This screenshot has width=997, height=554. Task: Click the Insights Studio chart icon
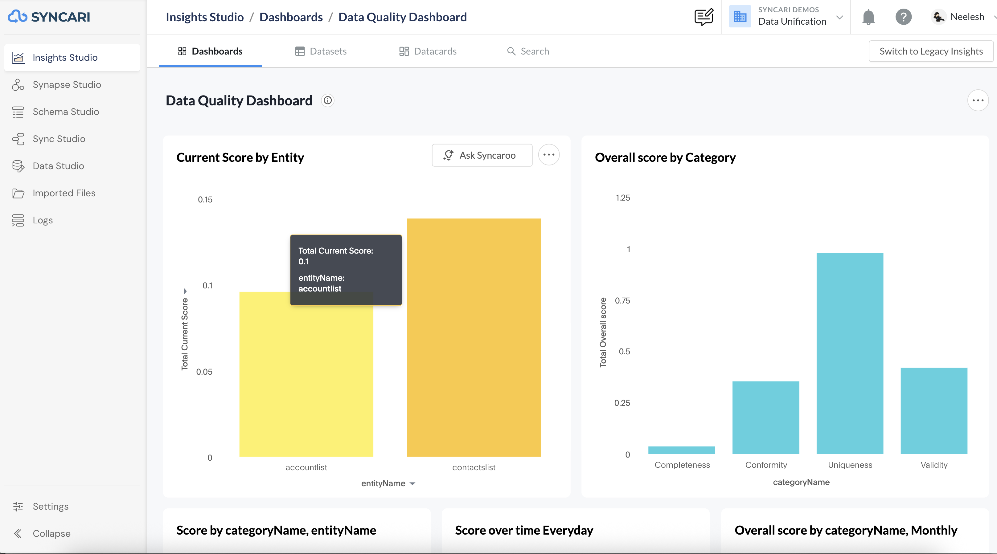coord(18,58)
